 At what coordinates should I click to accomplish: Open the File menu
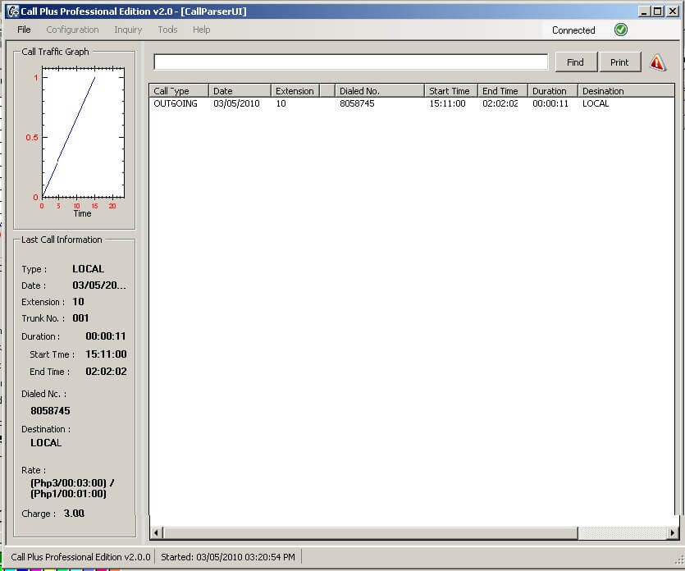pos(24,30)
